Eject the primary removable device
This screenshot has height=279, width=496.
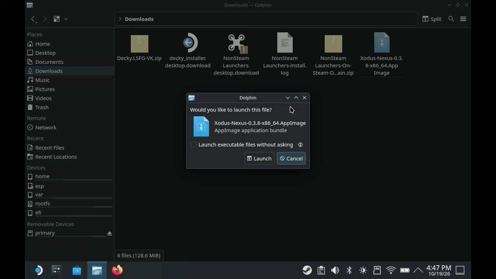109,233
